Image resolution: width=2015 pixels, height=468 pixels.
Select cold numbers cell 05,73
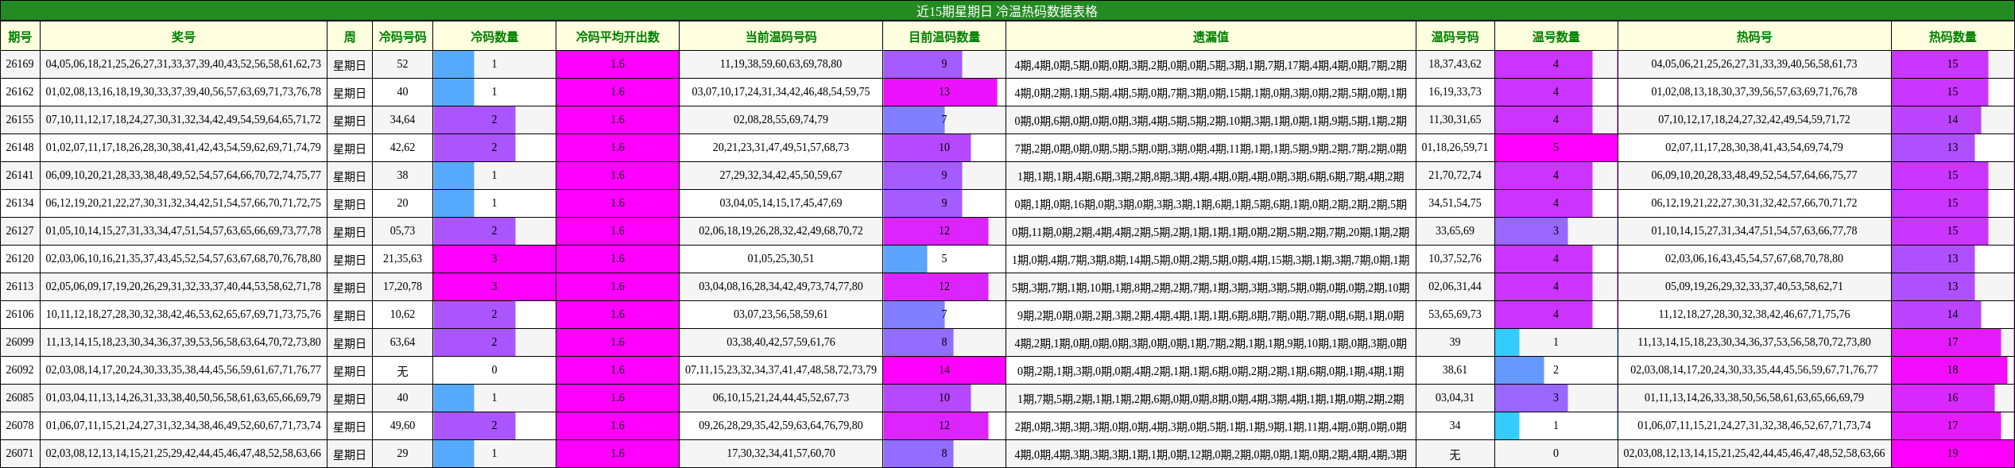coord(402,231)
